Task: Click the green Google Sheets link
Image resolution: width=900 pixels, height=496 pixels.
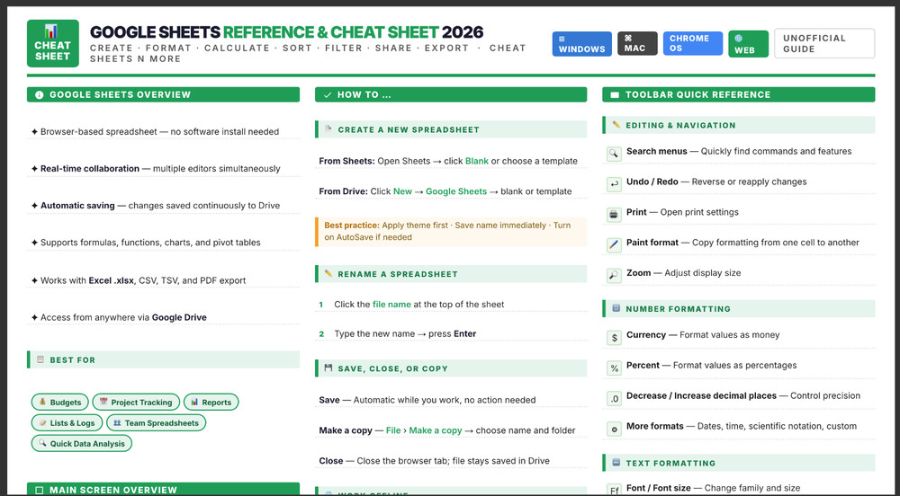Action: pos(456,191)
